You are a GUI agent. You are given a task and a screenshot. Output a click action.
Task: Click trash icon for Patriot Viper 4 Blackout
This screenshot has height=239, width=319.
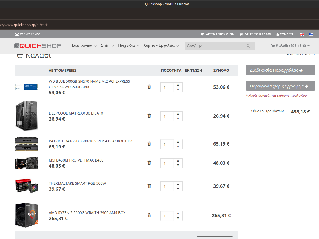149,143
